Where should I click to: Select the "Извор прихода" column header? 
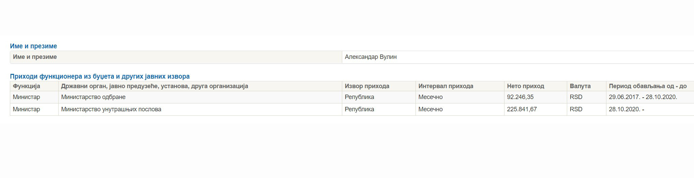367,86
